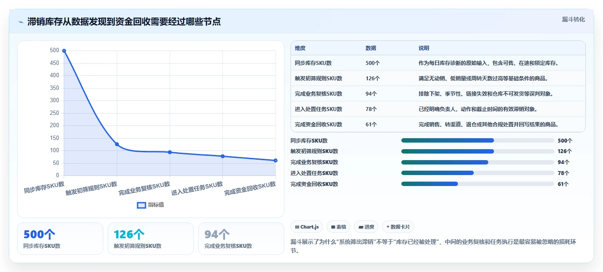The image size is (603, 272).
Task: Click the 78个 value in the table
Action: [x=371, y=109]
